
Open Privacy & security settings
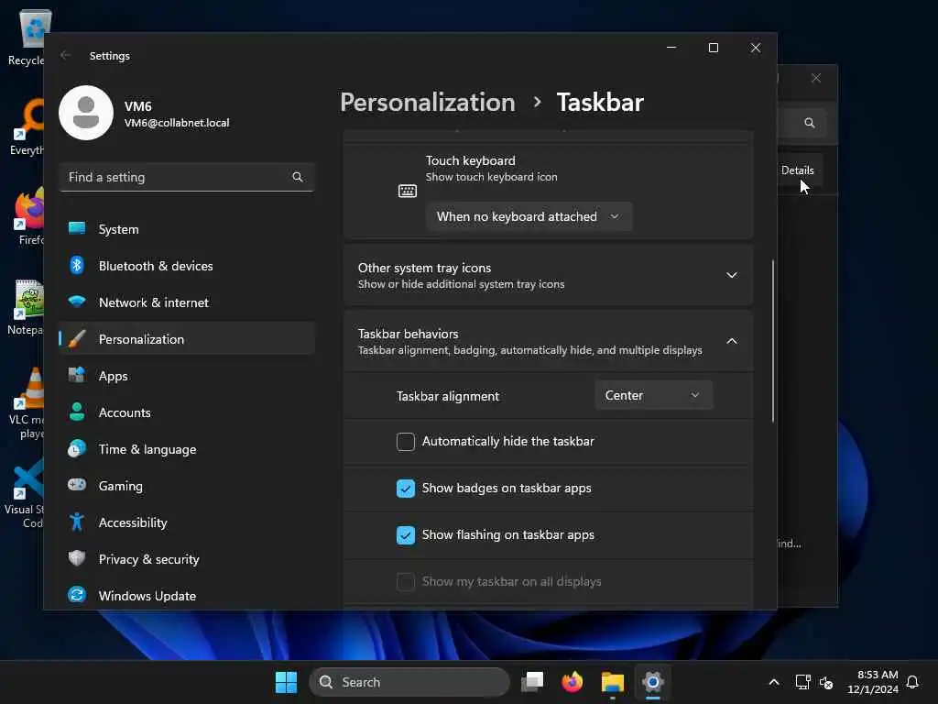(x=187, y=559)
